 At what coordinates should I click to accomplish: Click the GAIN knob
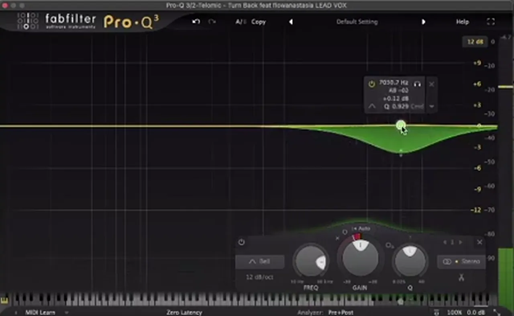click(360, 258)
